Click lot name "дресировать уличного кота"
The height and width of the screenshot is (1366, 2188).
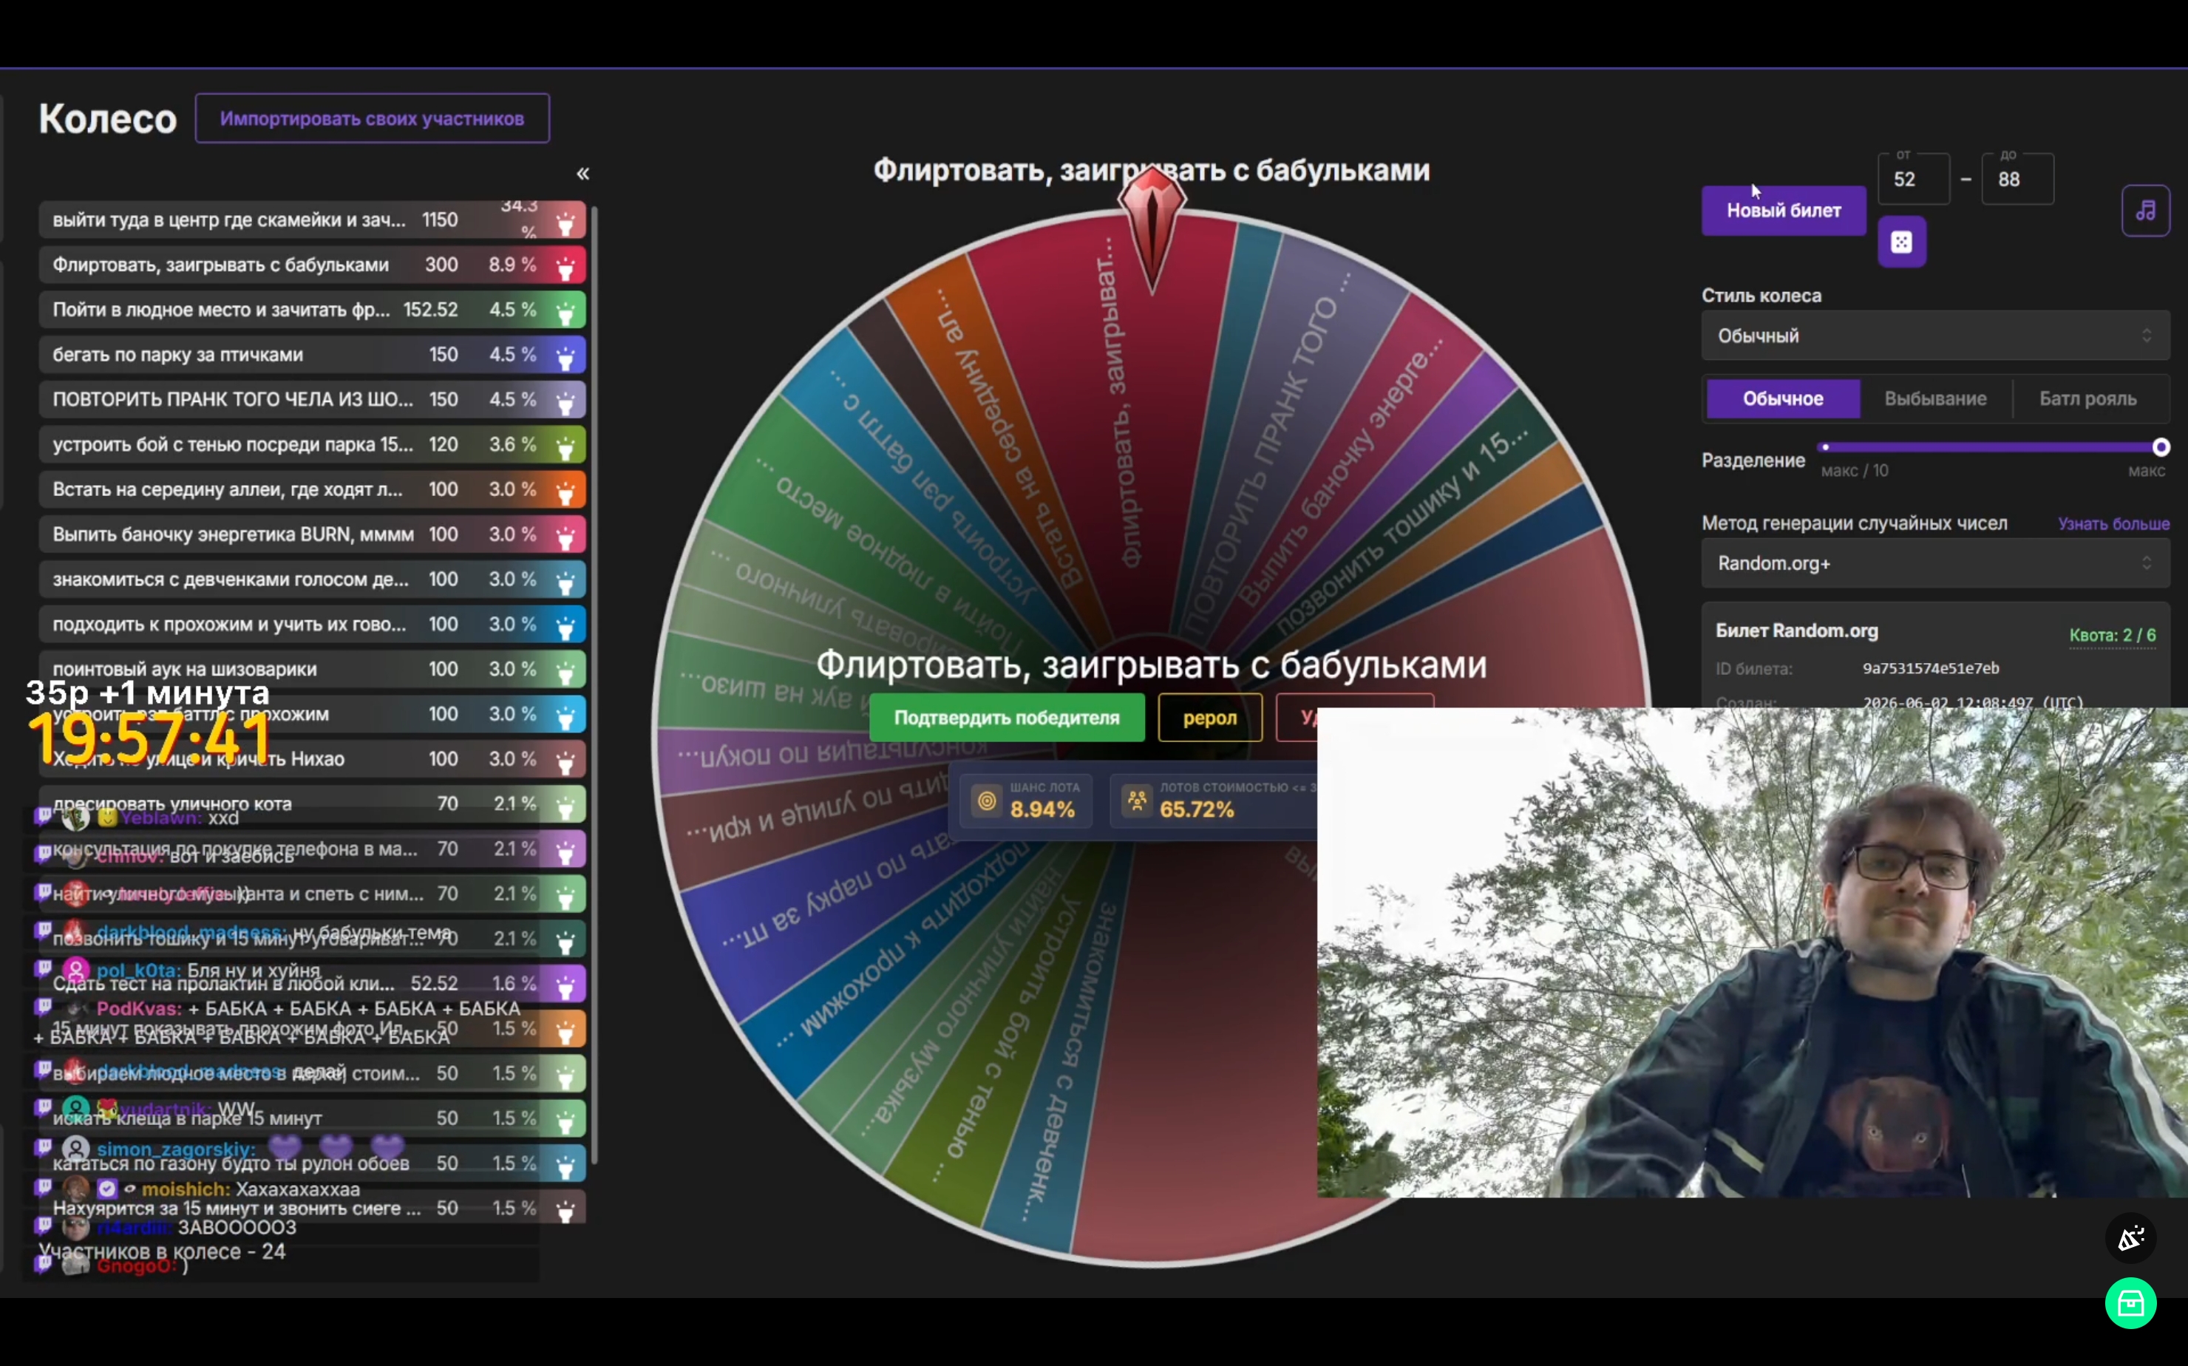click(x=171, y=803)
